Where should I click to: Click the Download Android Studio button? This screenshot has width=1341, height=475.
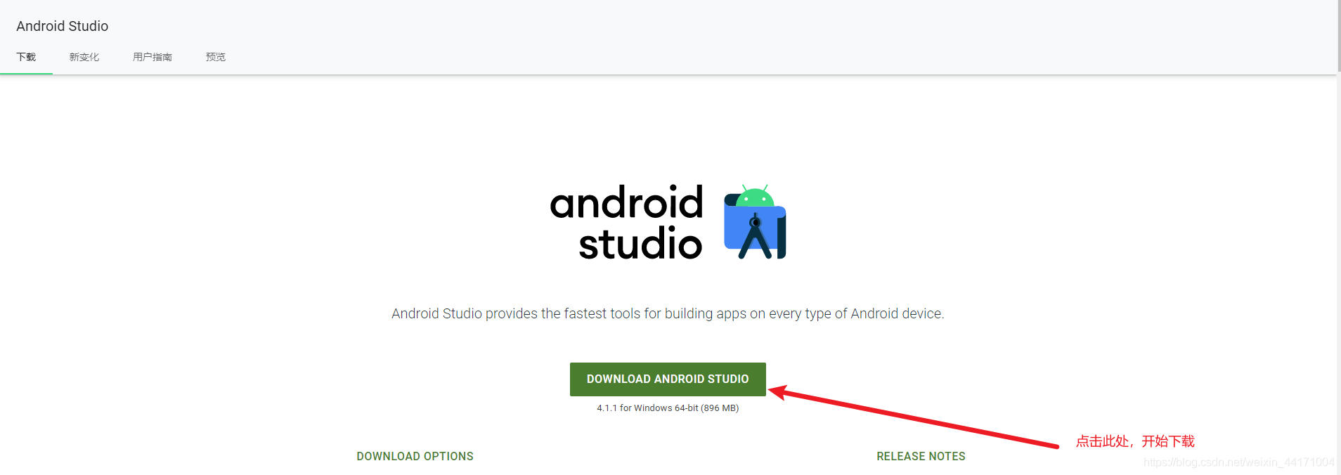[668, 379]
